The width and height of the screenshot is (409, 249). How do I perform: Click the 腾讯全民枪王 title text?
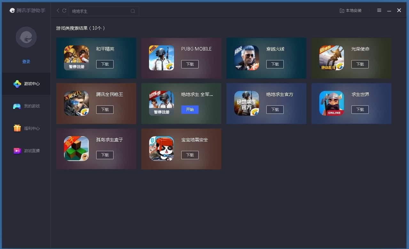pos(110,94)
